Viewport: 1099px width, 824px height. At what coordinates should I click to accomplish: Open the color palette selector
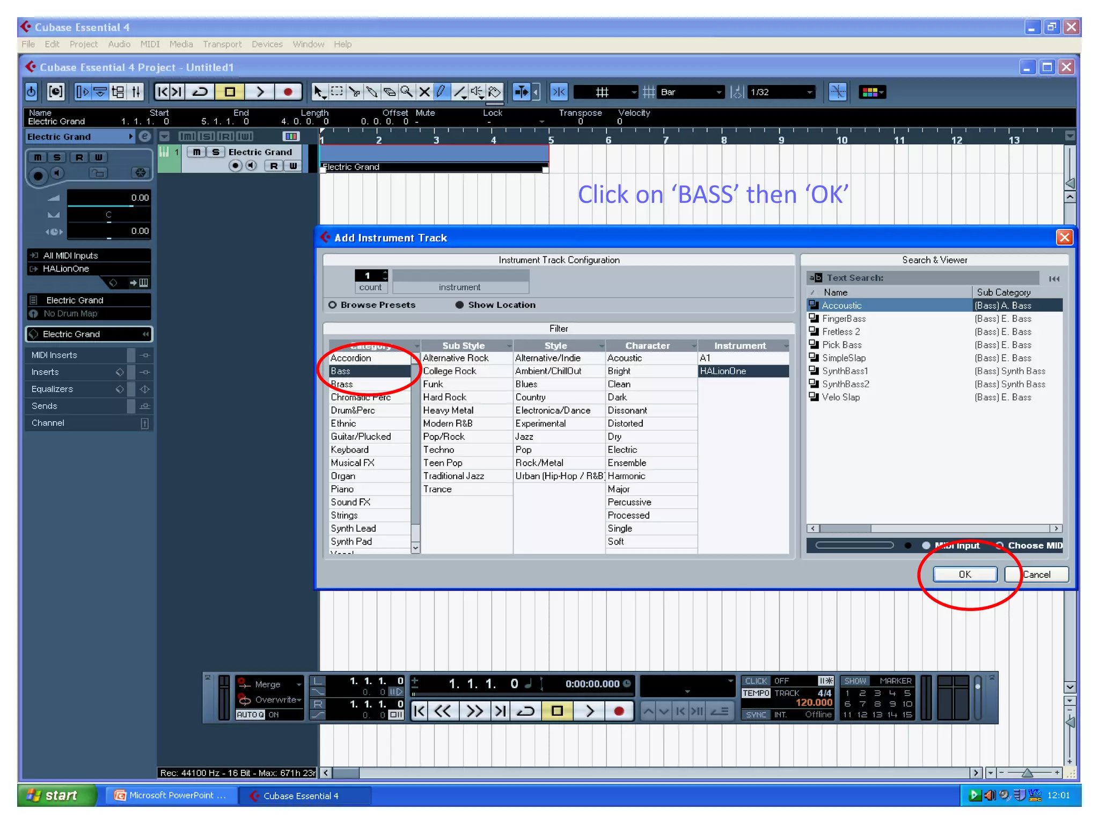click(872, 92)
